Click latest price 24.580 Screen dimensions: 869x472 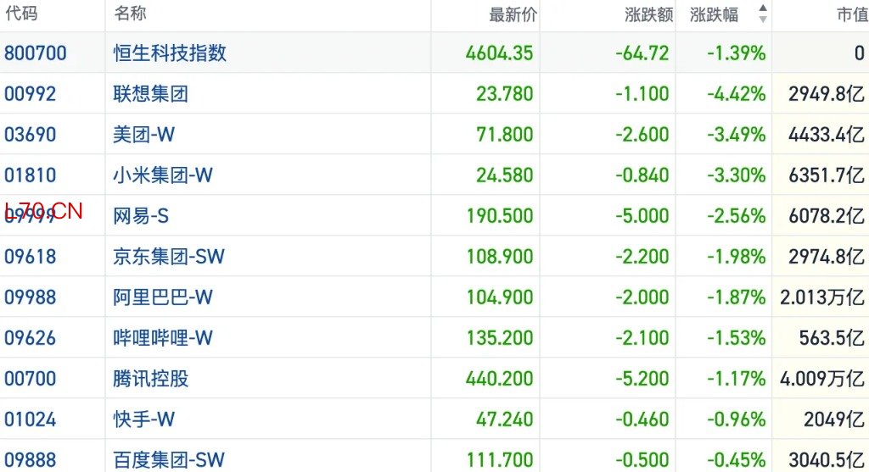click(x=505, y=175)
